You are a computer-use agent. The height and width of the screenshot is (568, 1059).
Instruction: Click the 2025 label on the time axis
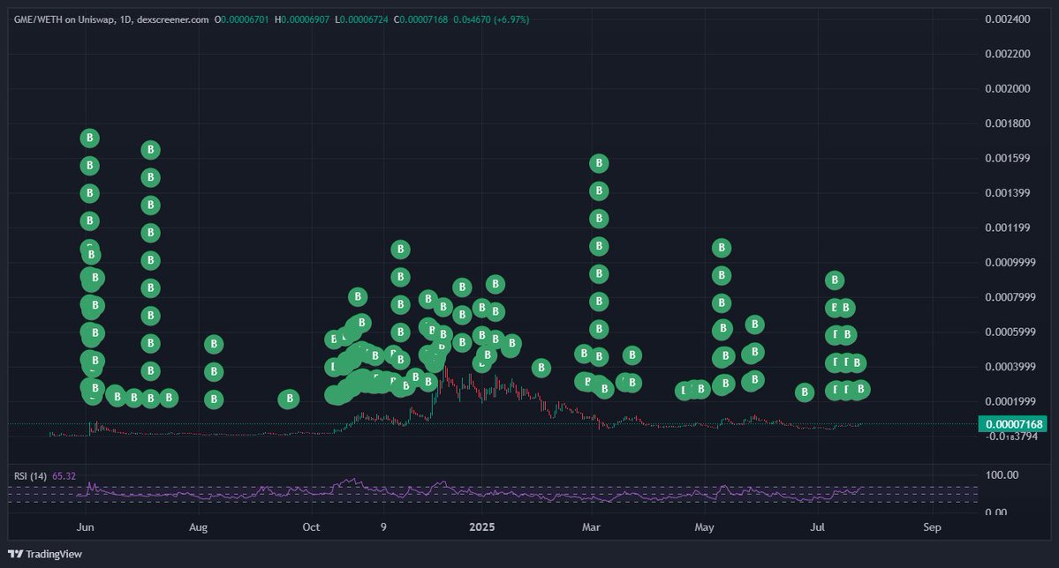point(482,527)
